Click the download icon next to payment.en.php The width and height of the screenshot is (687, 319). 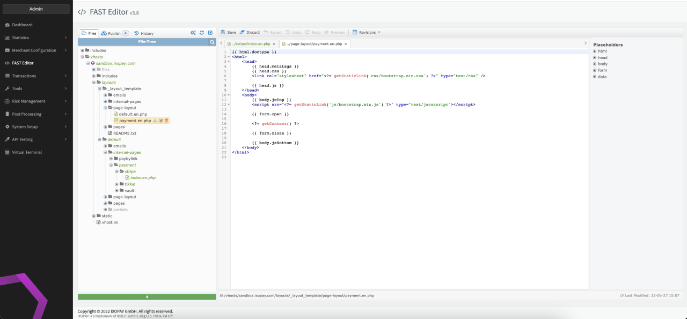click(x=155, y=121)
